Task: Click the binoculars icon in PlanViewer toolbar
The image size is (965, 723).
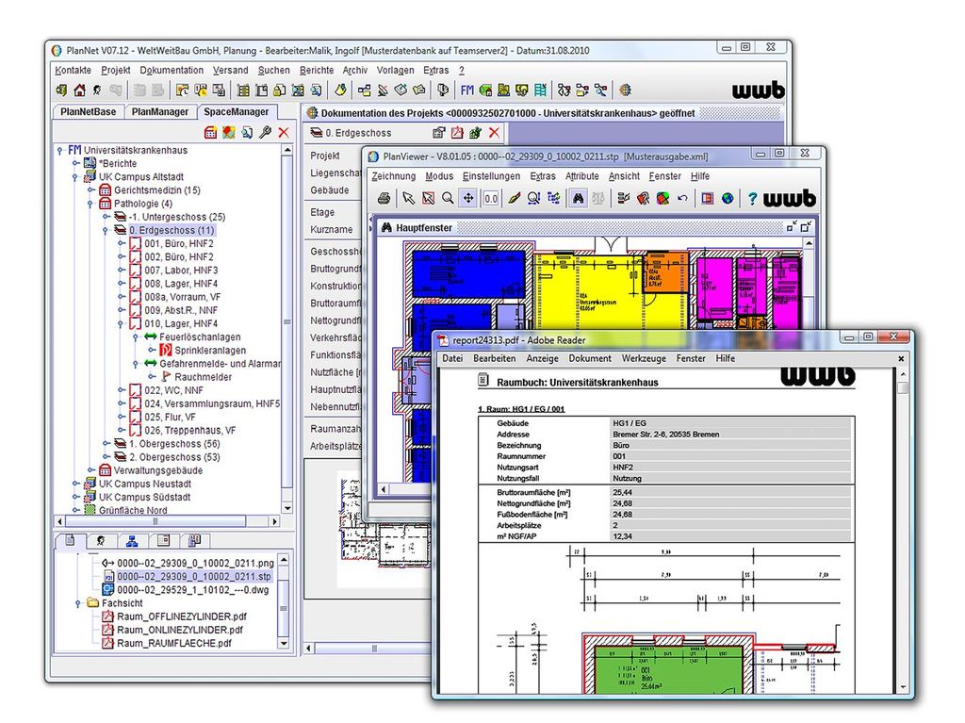Action: coord(578,198)
